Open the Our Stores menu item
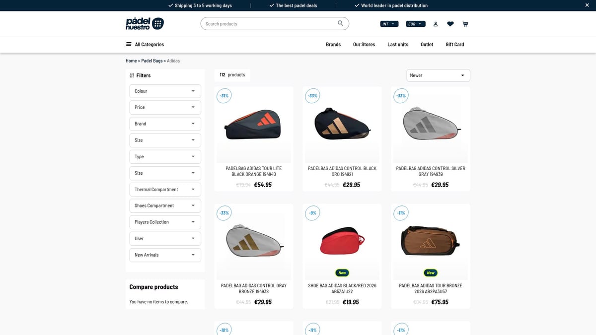The image size is (596, 335). [x=364, y=44]
